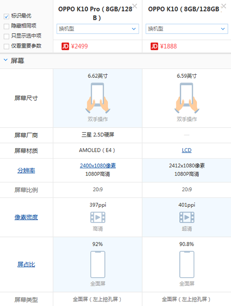Open the 像素密度 parameter link

click(x=26, y=217)
